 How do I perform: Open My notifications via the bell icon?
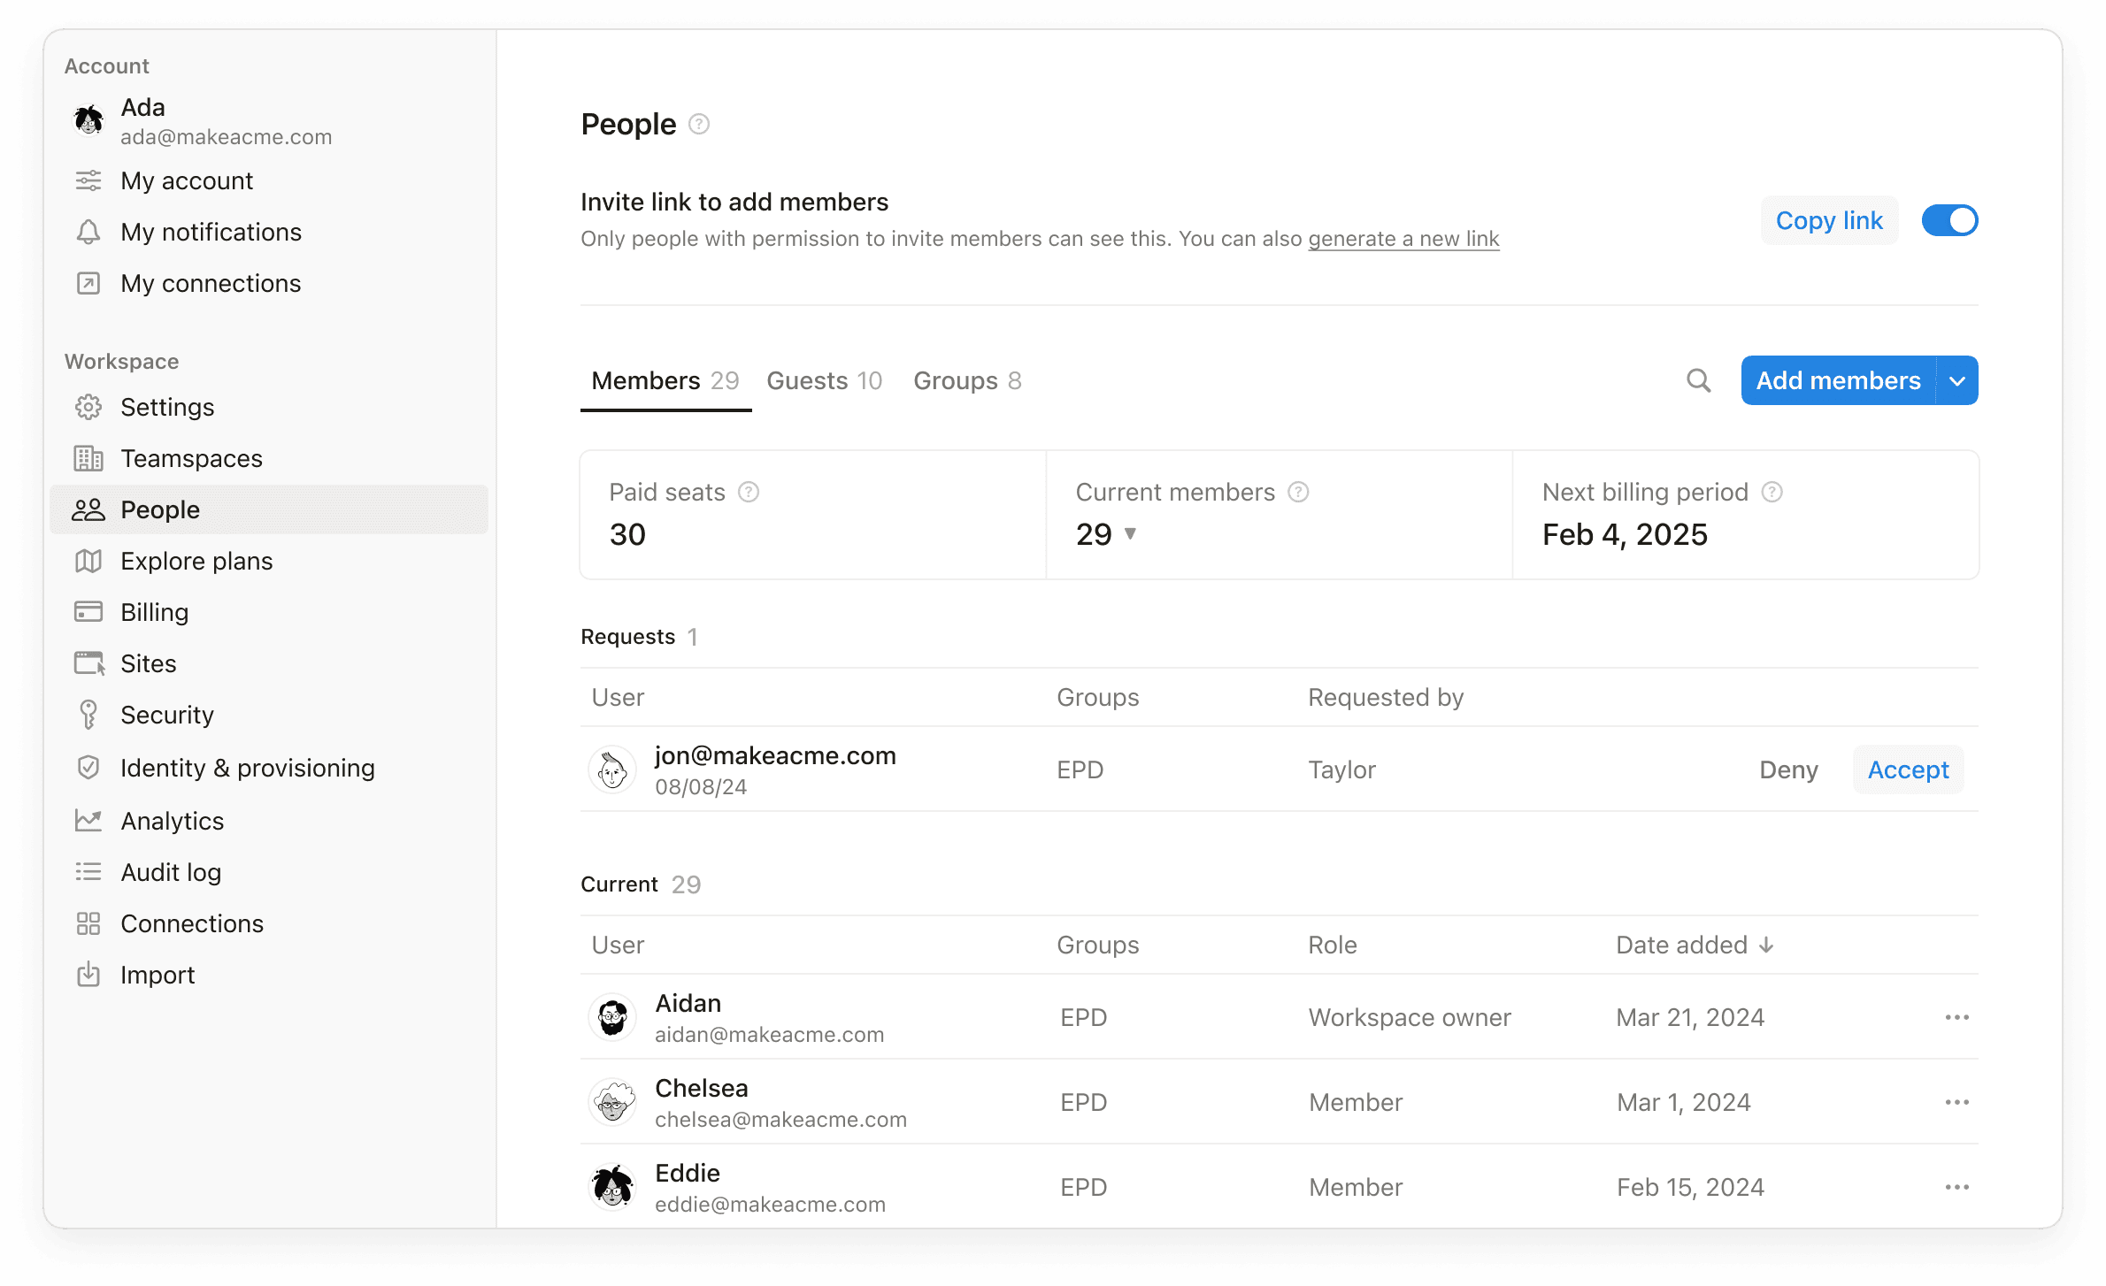click(x=88, y=232)
